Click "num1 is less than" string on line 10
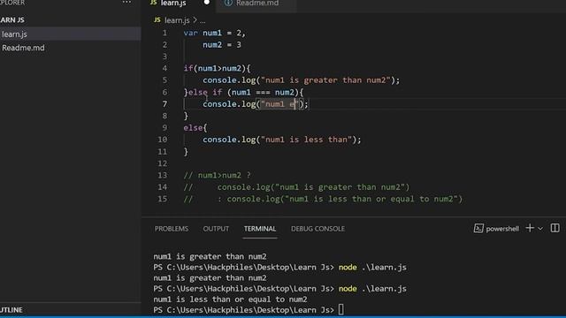The height and width of the screenshot is (318, 566). point(306,140)
